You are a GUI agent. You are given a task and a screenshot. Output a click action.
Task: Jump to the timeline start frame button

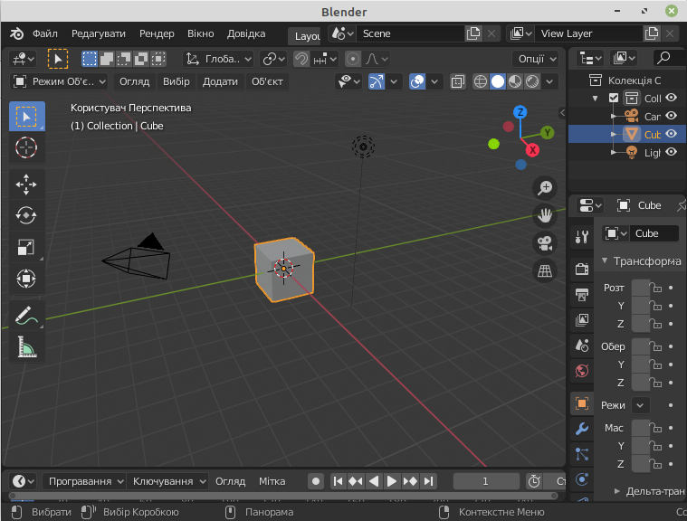[x=338, y=481]
